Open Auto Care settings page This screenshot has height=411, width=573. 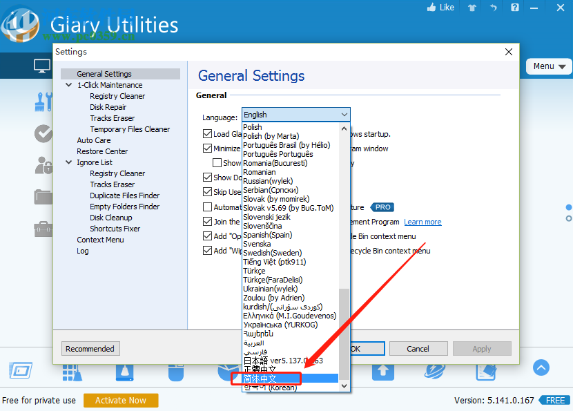[94, 140]
